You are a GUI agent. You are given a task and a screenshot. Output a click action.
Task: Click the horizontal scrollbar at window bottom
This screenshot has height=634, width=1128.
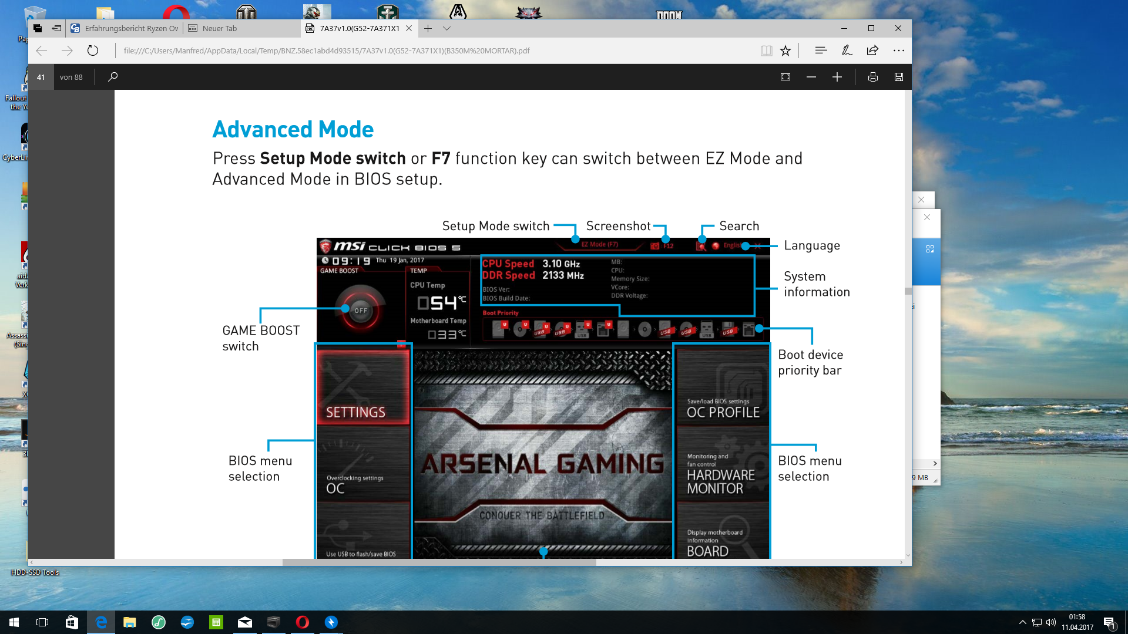click(x=439, y=562)
